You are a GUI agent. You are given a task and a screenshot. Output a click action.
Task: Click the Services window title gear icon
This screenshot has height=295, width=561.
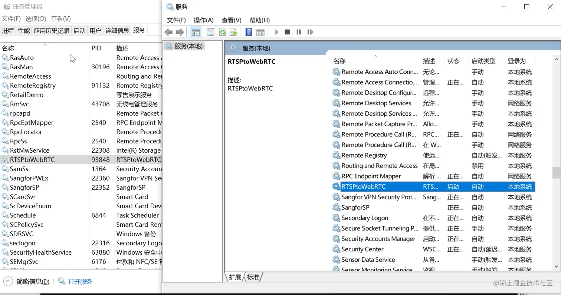click(x=170, y=7)
